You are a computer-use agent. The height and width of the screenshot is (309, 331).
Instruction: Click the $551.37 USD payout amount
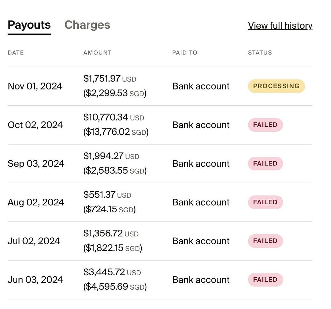(107, 195)
